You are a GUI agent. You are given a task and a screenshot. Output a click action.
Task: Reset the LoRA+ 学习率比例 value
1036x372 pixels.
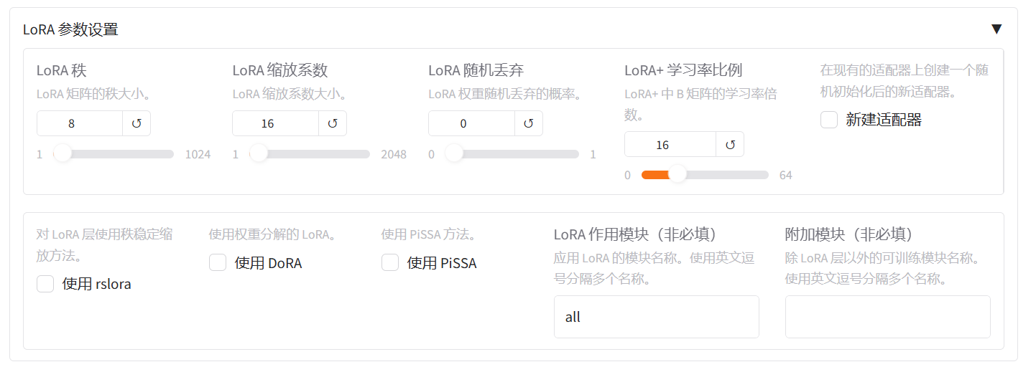point(730,144)
